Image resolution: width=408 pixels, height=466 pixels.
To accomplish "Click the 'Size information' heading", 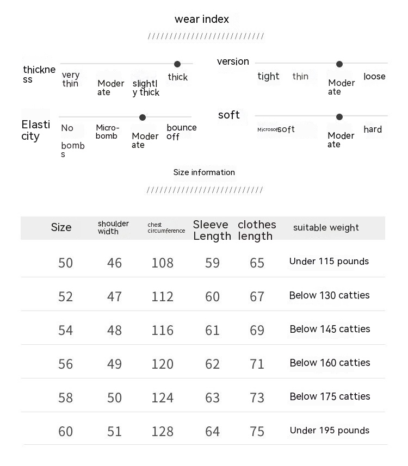I will (x=204, y=172).
